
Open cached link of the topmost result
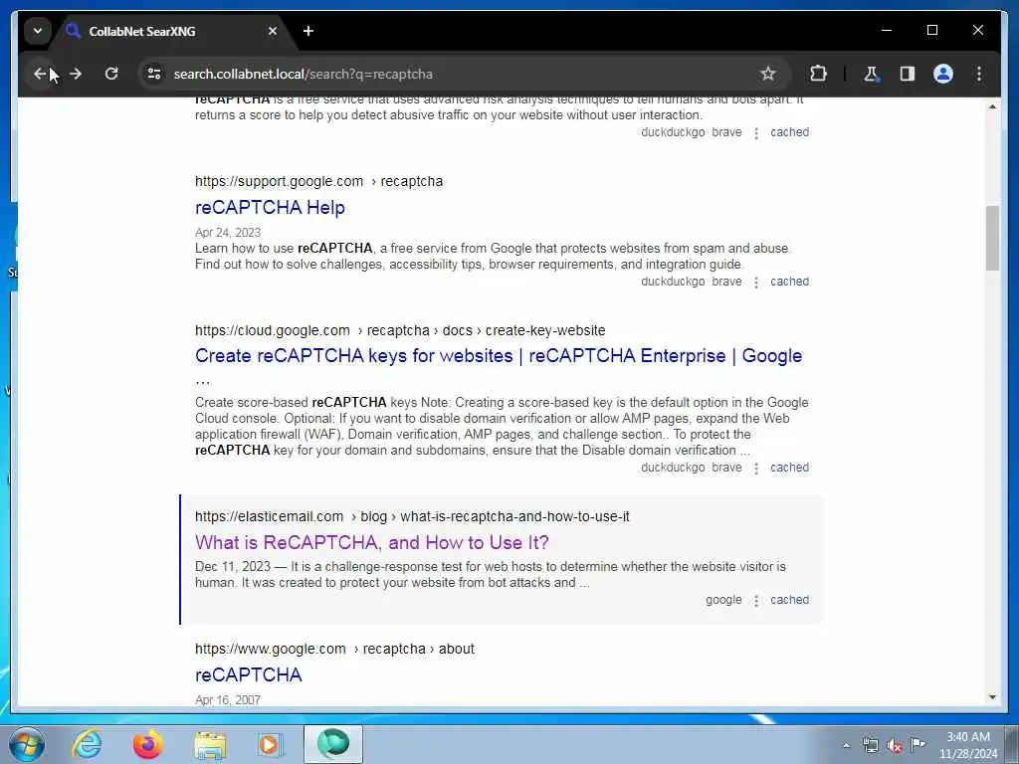click(789, 132)
